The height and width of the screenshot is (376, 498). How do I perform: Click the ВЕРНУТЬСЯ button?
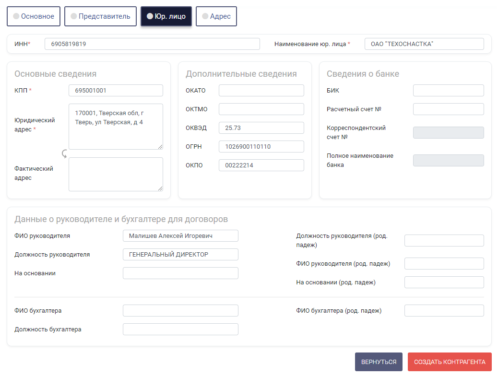tap(379, 362)
